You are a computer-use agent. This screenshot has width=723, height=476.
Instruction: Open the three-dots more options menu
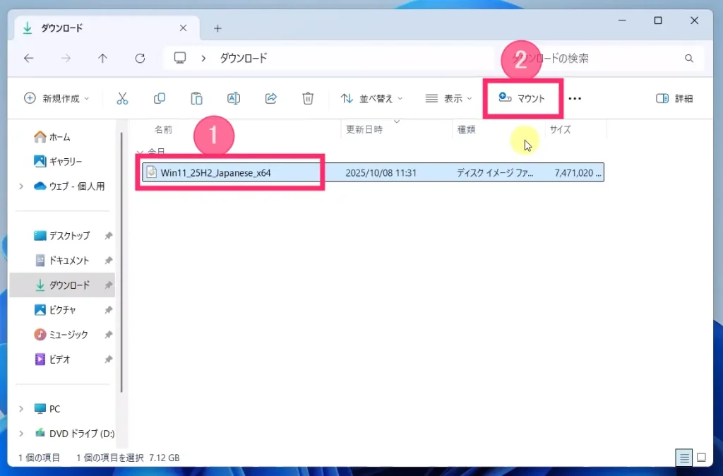point(575,99)
